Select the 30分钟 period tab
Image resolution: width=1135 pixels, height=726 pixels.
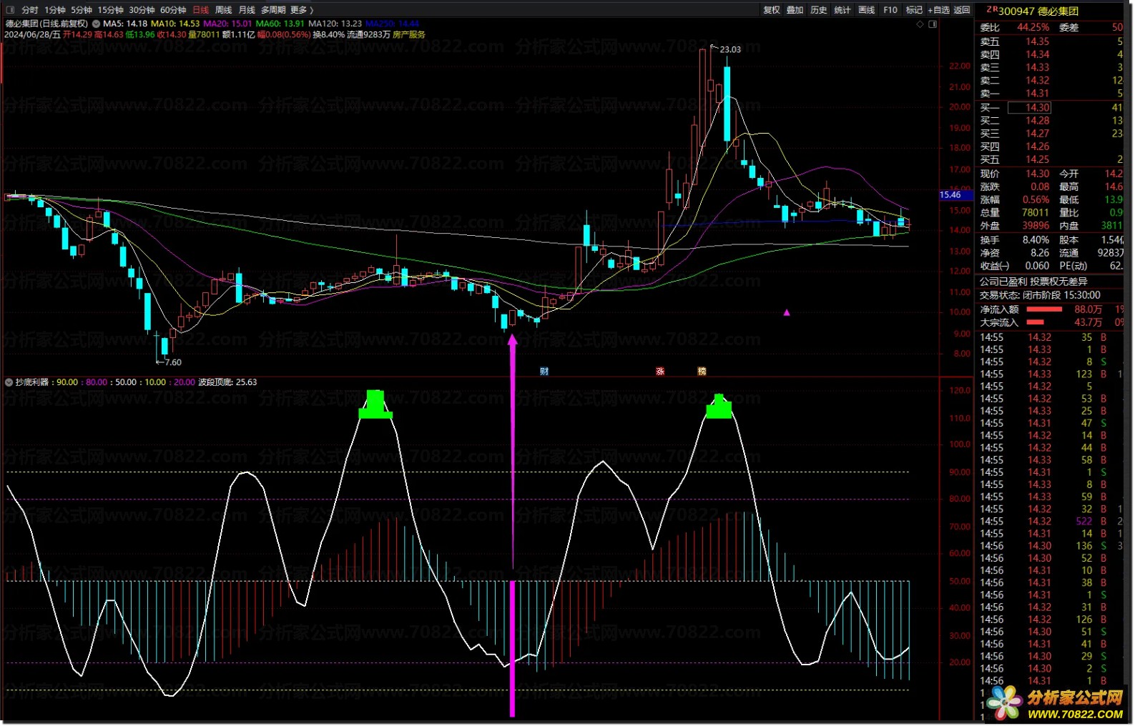(x=142, y=10)
